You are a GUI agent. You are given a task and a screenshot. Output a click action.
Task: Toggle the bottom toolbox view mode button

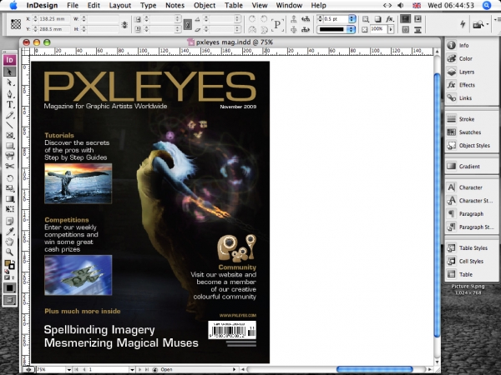click(x=9, y=300)
